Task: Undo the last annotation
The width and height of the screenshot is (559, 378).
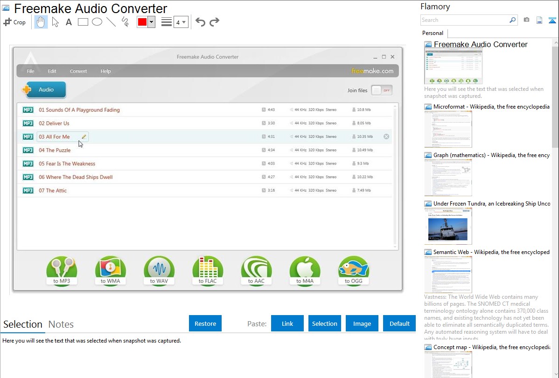Action: tap(200, 22)
